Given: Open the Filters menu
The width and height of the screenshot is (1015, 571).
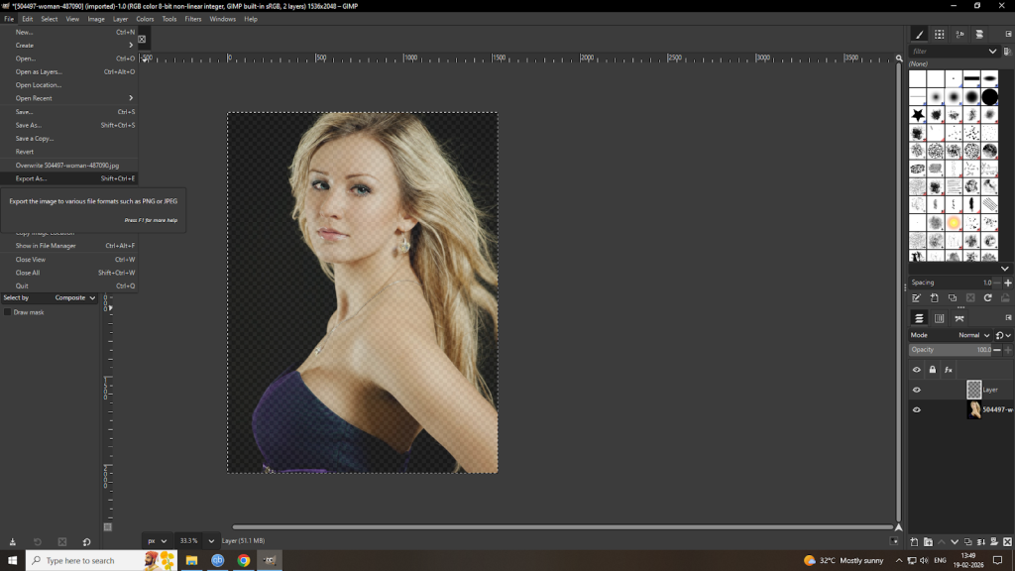Looking at the screenshot, I should coord(193,19).
